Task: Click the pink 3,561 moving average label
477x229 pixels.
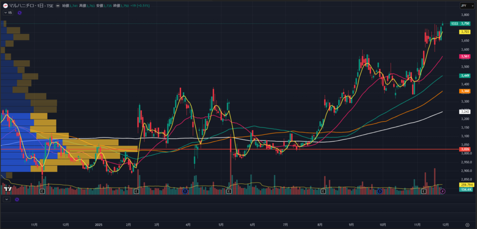Action: tap(464, 57)
